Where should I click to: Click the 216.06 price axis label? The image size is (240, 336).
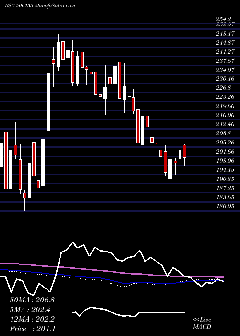click(x=226, y=115)
